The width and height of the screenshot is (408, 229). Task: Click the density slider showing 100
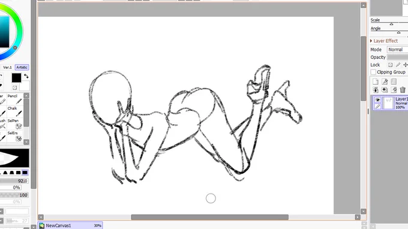click(x=14, y=195)
